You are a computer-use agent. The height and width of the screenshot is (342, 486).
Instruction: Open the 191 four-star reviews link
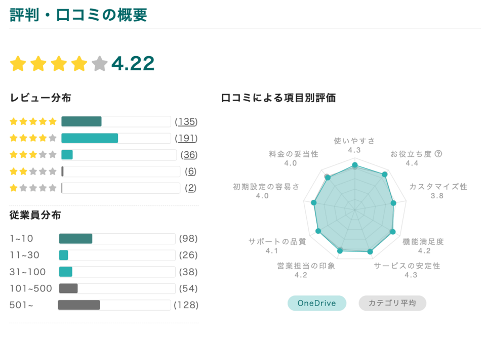tap(186, 138)
